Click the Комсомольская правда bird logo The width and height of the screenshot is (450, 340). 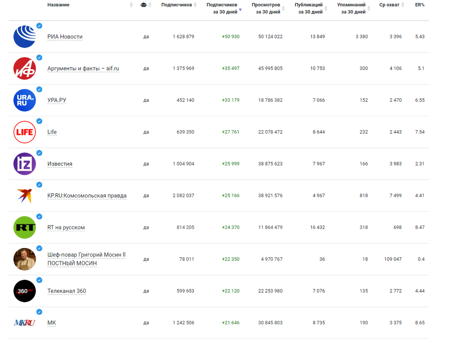pyautogui.click(x=24, y=196)
